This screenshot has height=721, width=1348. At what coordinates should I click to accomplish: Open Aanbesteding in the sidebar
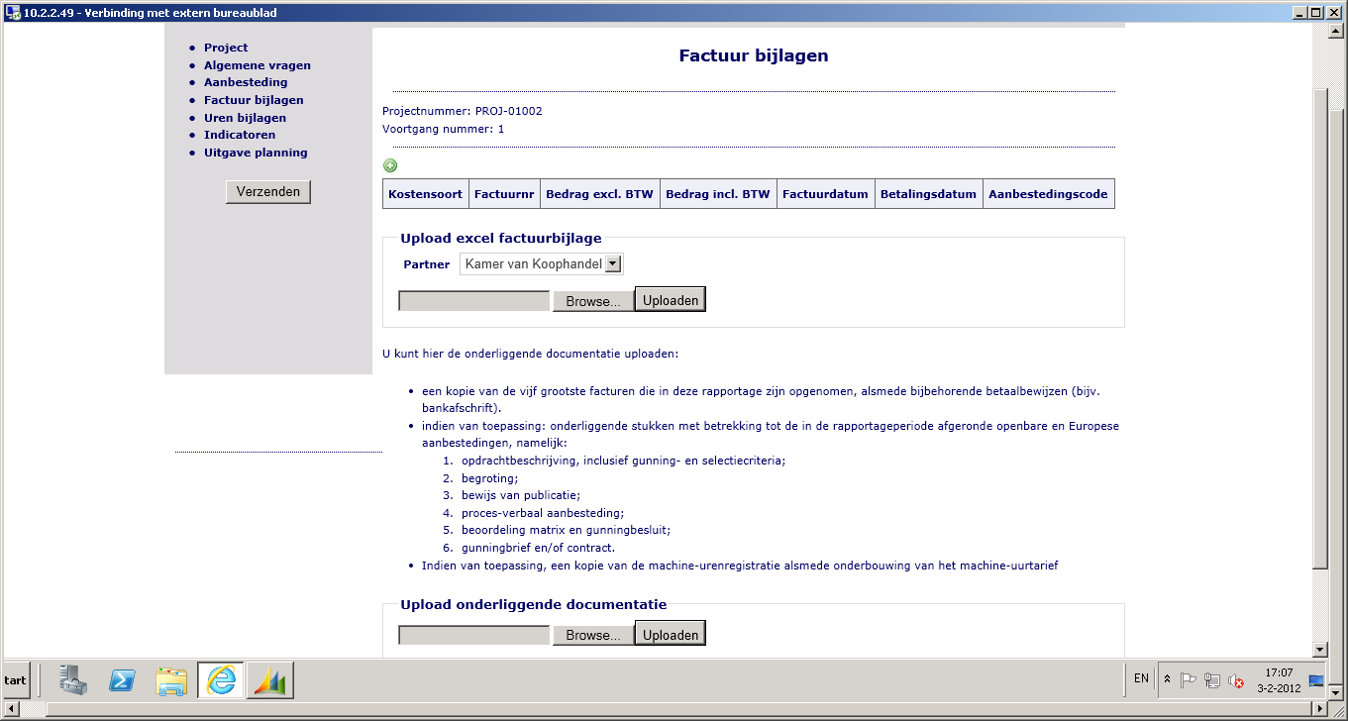246,82
